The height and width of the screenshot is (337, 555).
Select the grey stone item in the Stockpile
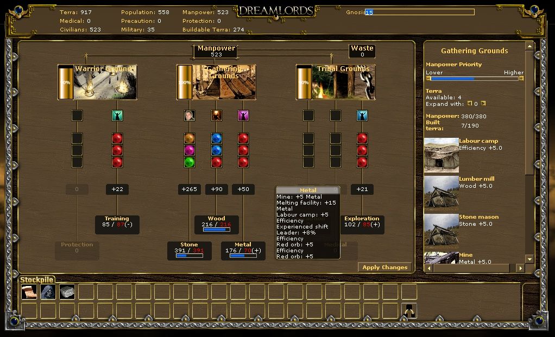coord(67,292)
